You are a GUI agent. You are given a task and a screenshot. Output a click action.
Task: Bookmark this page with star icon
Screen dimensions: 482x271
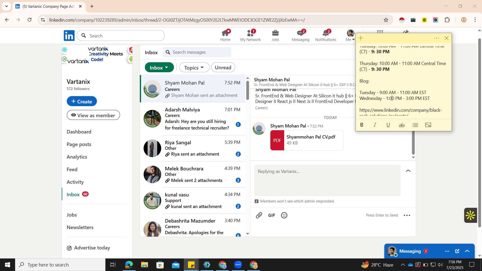coord(386,20)
